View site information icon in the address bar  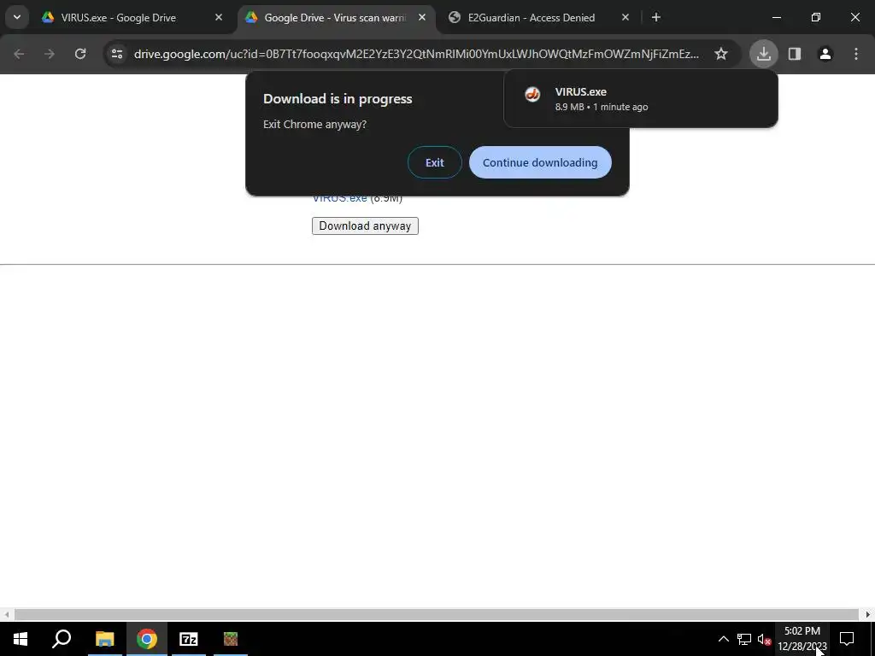[x=116, y=54]
